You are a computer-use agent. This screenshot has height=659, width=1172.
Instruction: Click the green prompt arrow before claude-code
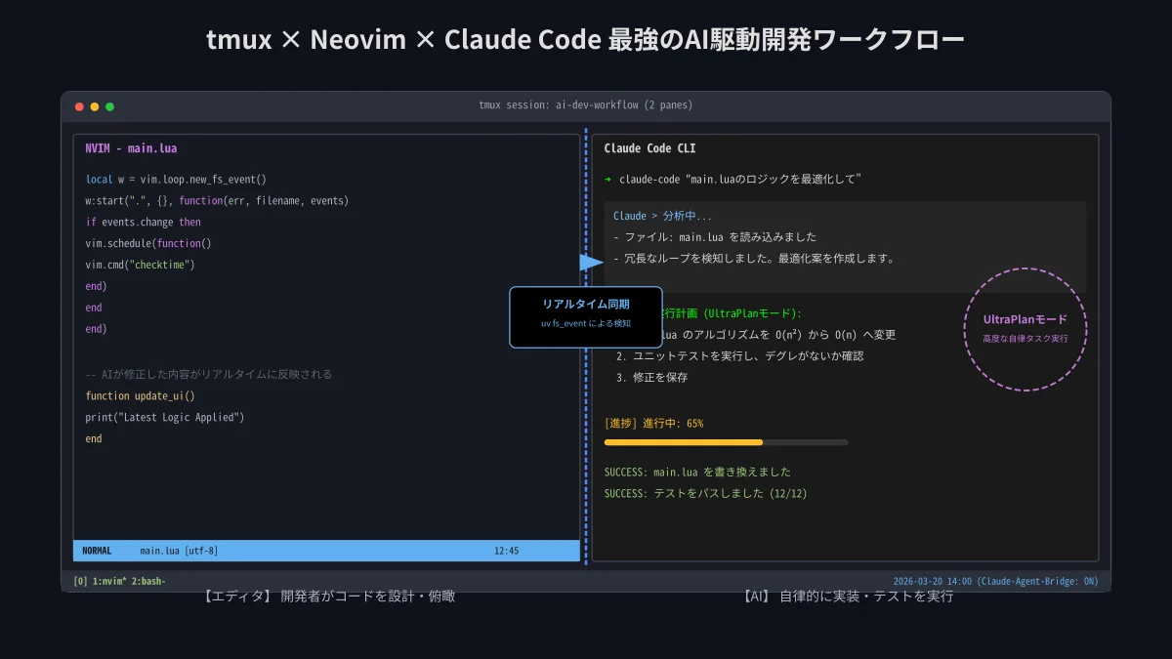(x=607, y=180)
